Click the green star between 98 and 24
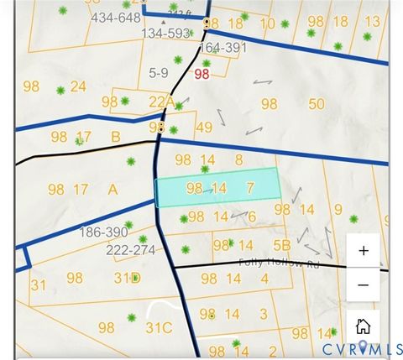Viewport: 403px width, 360px height. [x=60, y=91]
